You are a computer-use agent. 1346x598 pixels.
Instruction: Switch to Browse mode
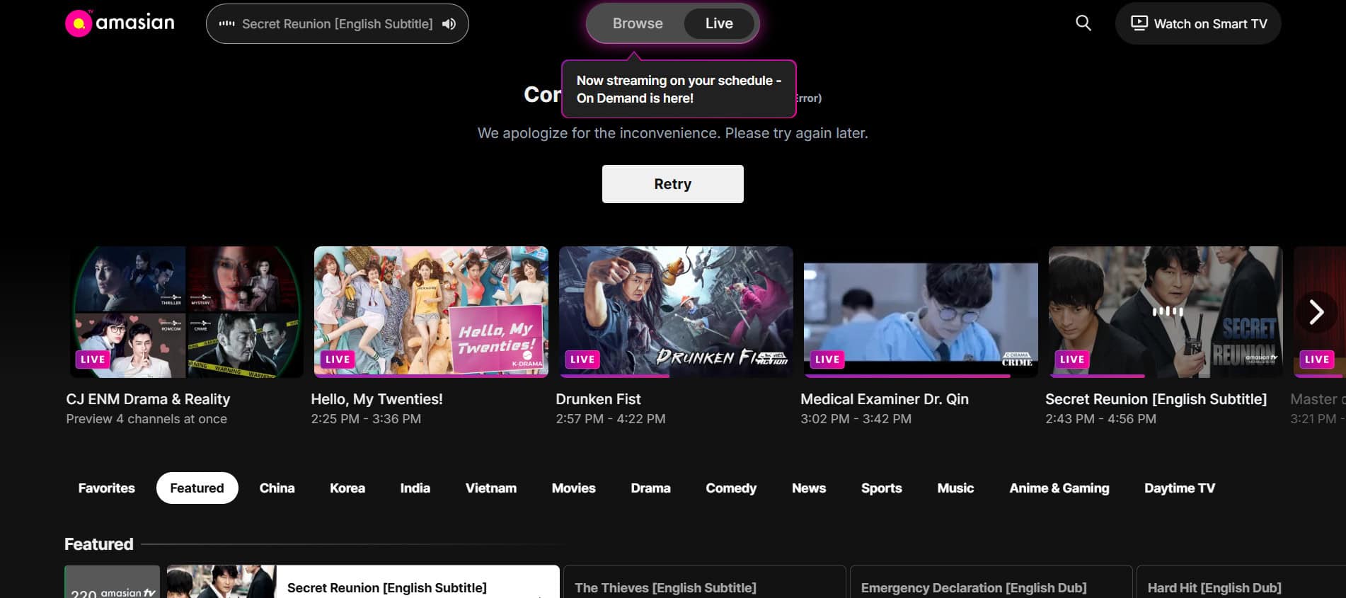[x=638, y=23]
